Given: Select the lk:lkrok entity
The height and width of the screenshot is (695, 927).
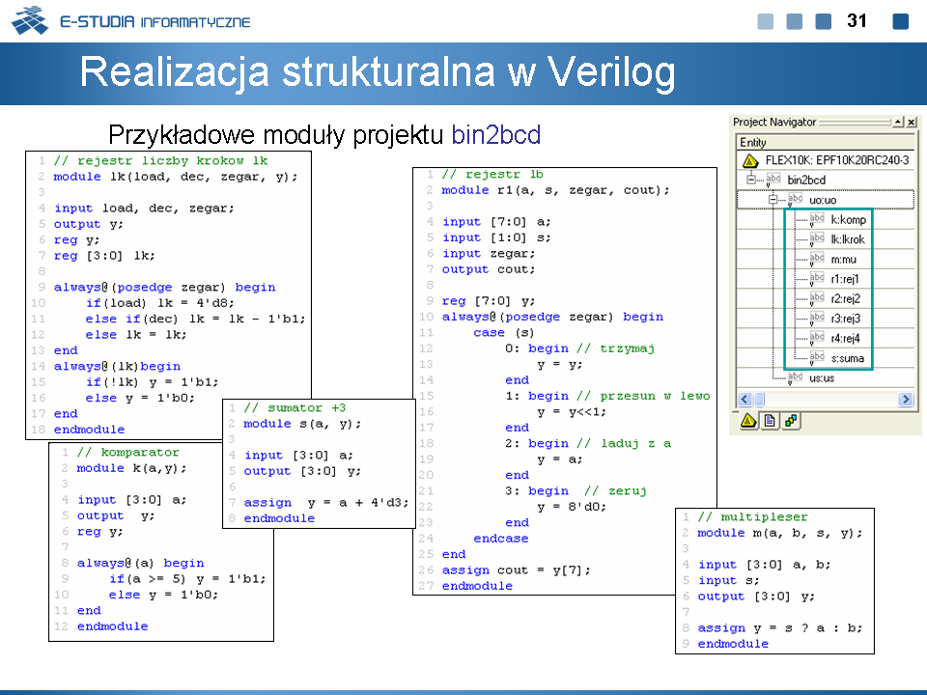Looking at the screenshot, I should coord(848,239).
